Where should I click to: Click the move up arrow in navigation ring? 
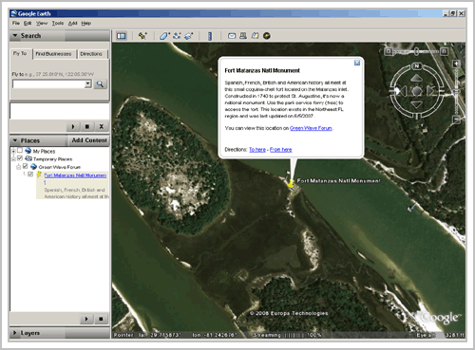(416, 78)
